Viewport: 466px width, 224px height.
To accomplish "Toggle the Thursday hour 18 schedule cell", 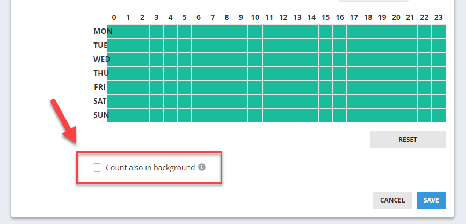I will tap(368, 73).
